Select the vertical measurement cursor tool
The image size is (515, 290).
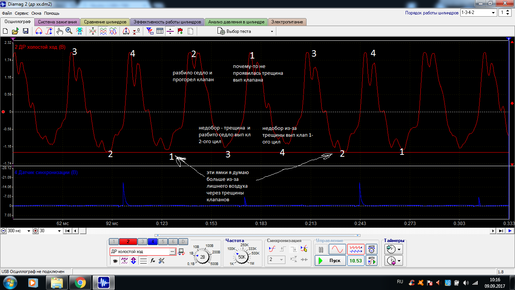[49, 31]
